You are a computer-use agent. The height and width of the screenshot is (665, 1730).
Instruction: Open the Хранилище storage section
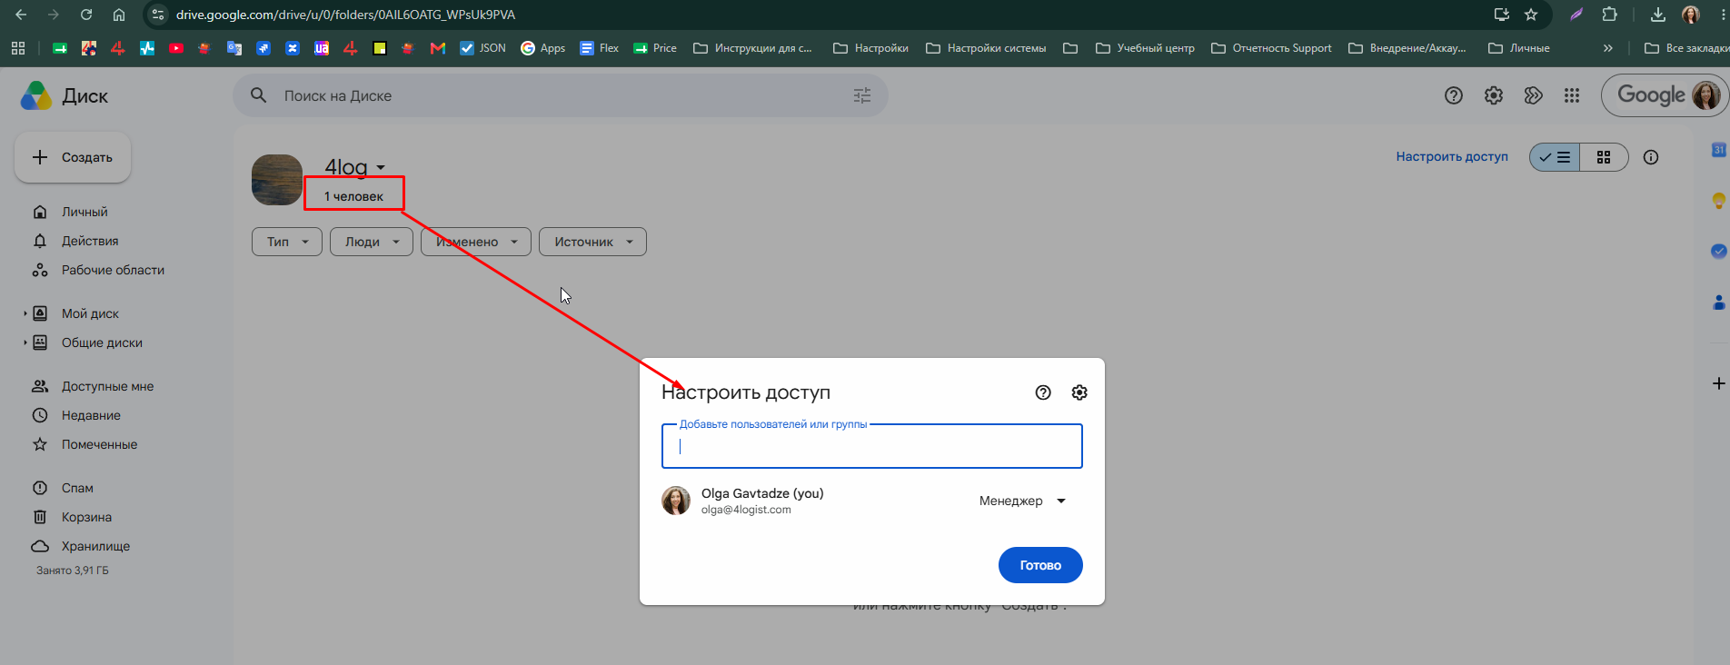[95, 546]
